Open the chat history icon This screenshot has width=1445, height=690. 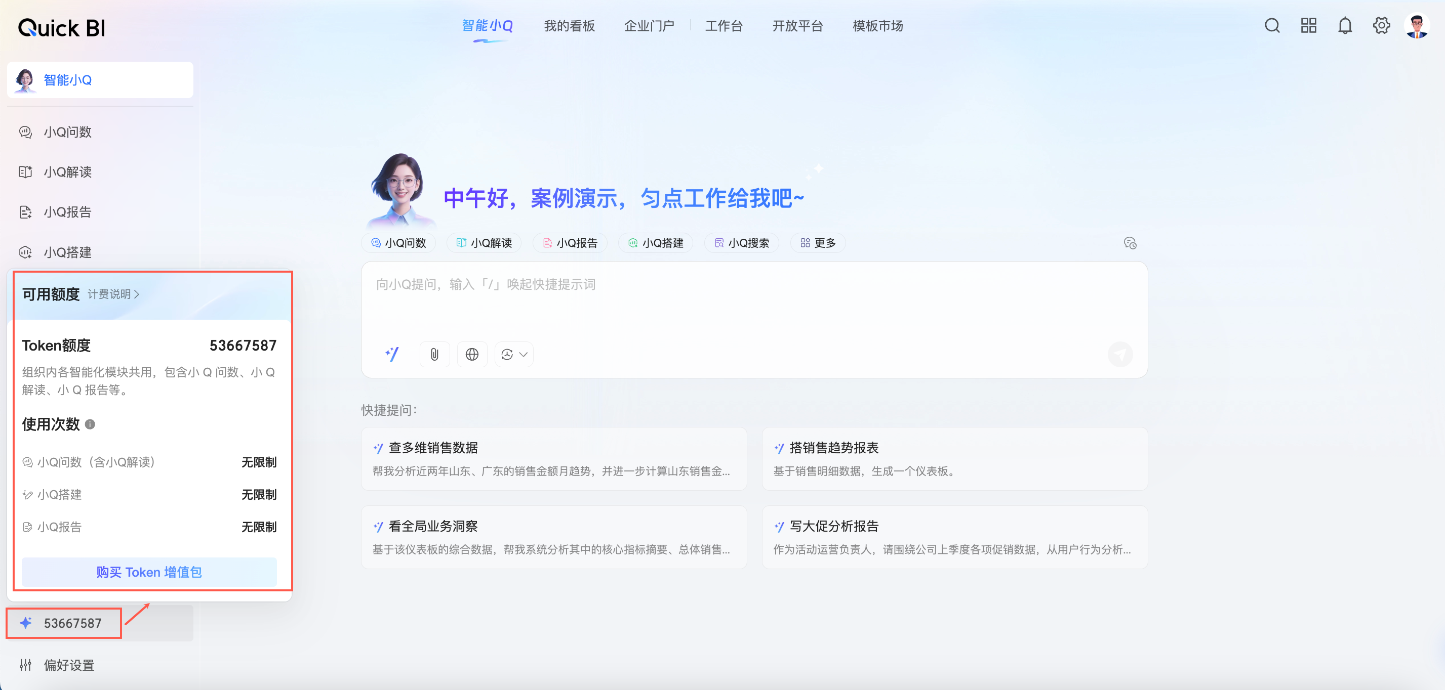1130,243
